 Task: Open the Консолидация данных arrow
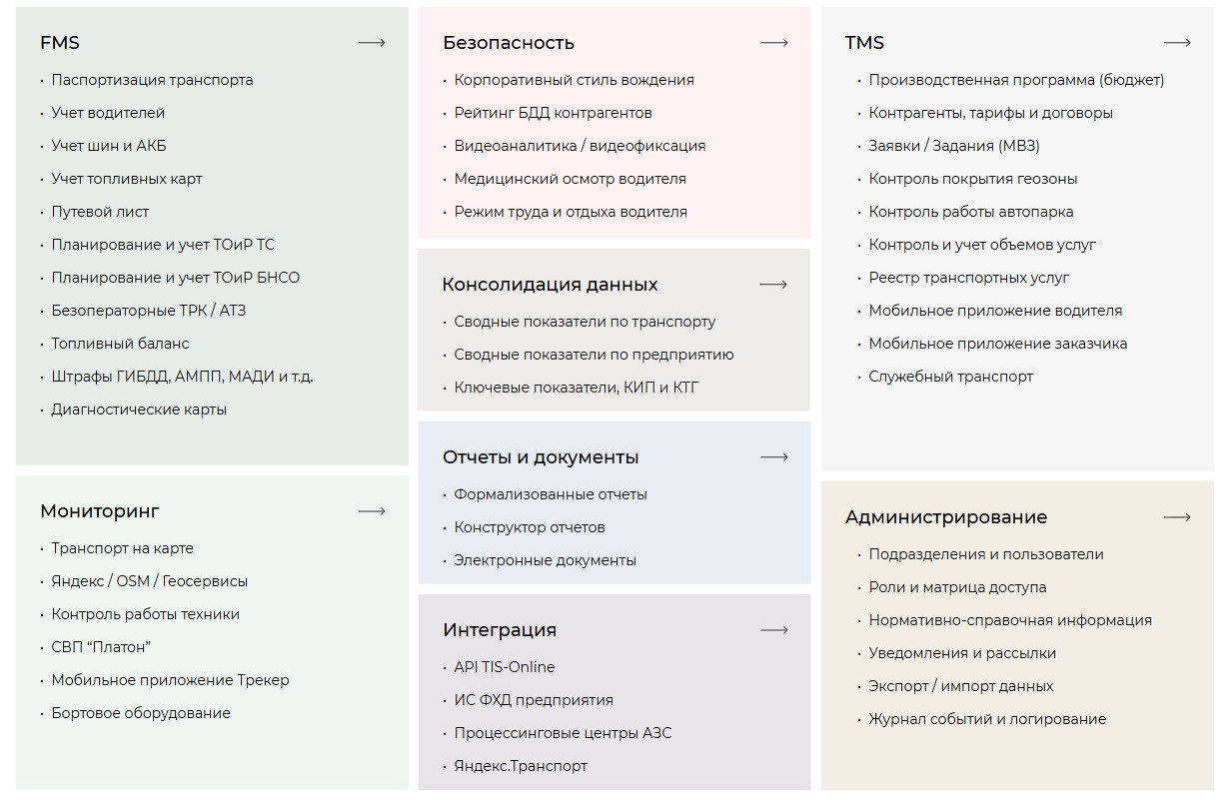[773, 285]
